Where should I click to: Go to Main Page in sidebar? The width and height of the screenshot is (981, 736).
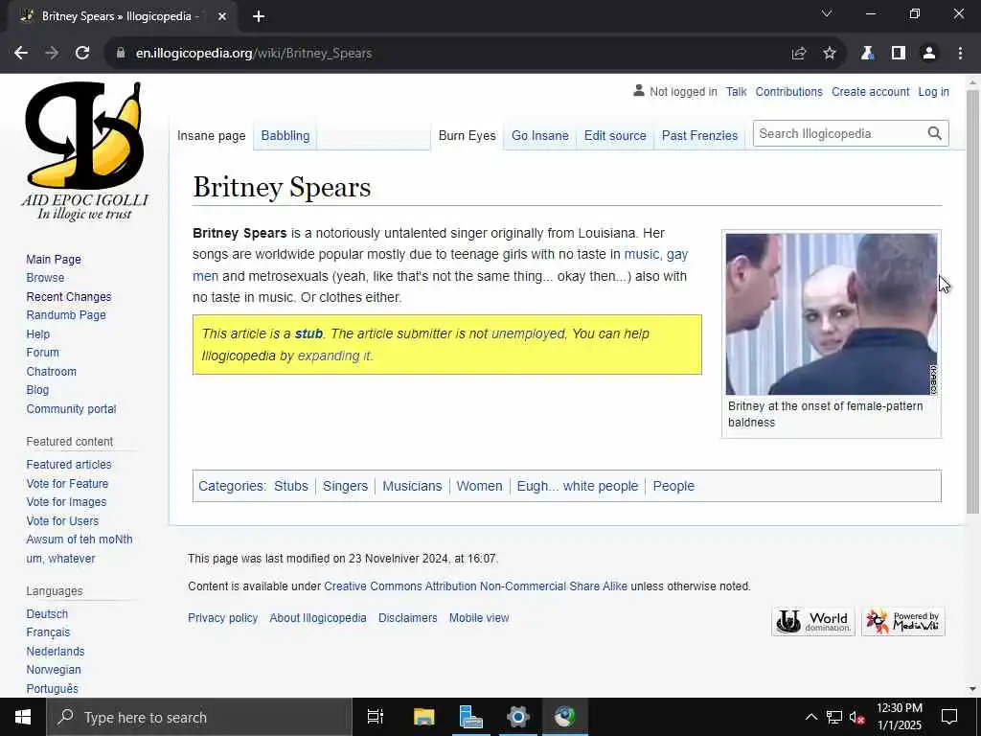pyautogui.click(x=54, y=259)
